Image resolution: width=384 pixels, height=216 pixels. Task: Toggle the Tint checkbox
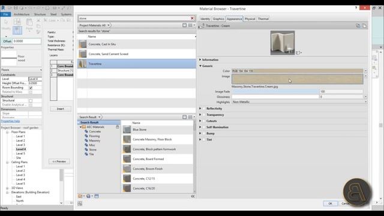click(x=204, y=140)
